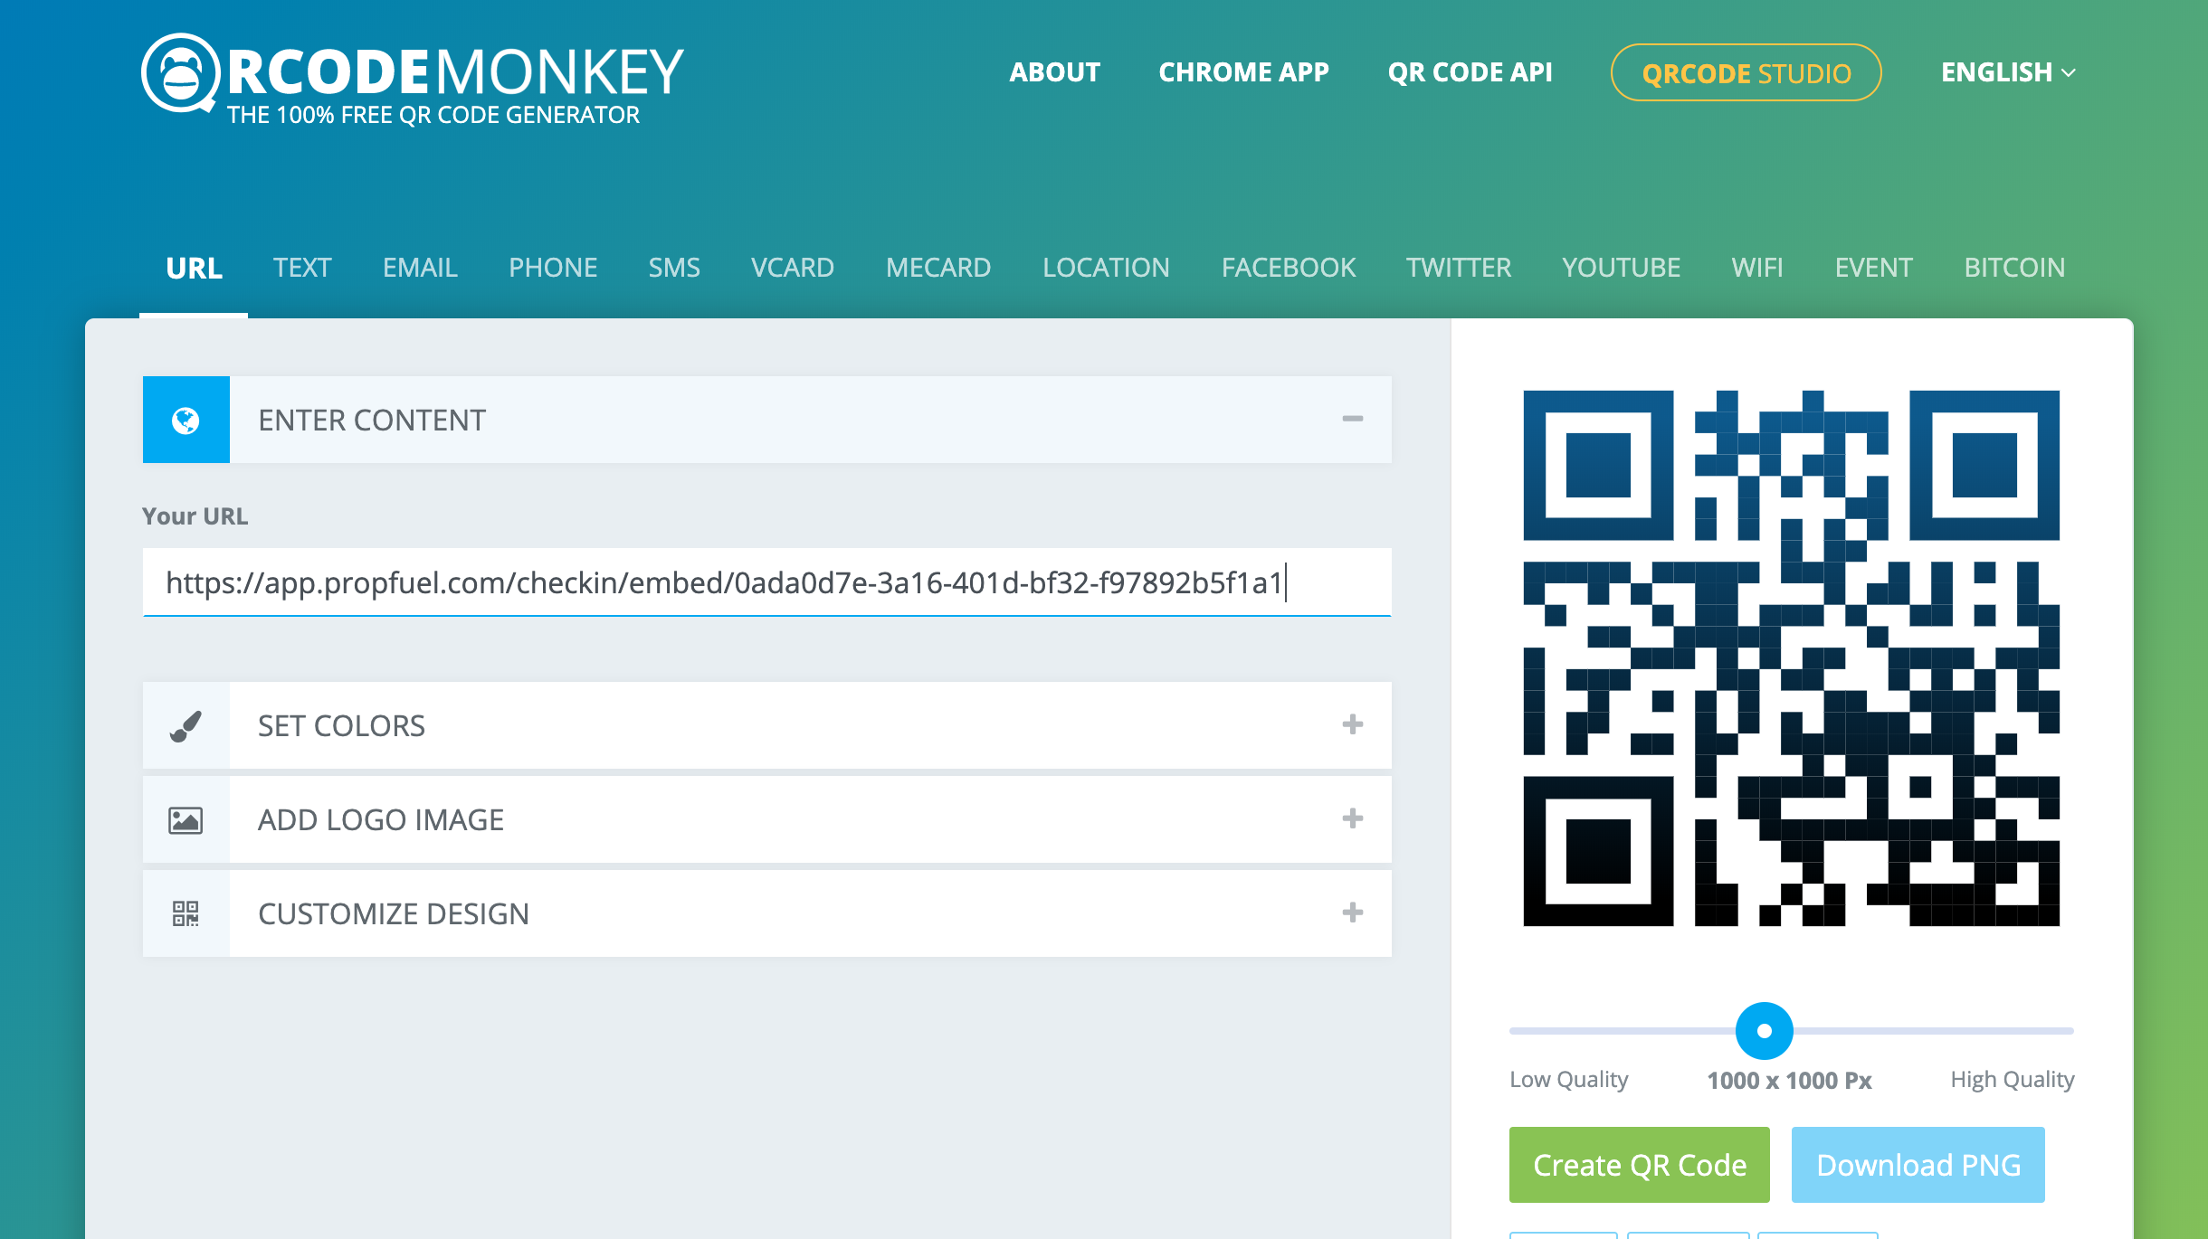Image resolution: width=2208 pixels, height=1239 pixels.
Task: Click the Create QR Code button
Action: pyautogui.click(x=1640, y=1165)
